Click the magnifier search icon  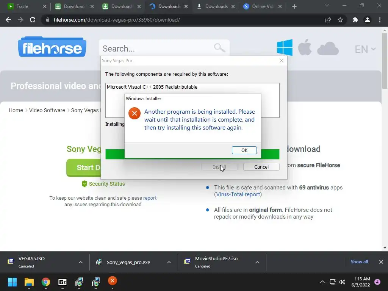click(219, 47)
